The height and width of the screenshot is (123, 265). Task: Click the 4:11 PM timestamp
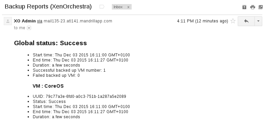click(x=203, y=21)
